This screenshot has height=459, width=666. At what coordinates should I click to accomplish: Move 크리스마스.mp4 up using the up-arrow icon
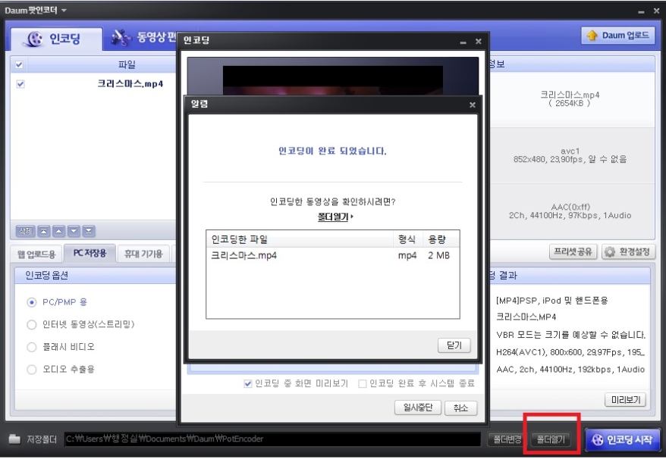(x=58, y=230)
